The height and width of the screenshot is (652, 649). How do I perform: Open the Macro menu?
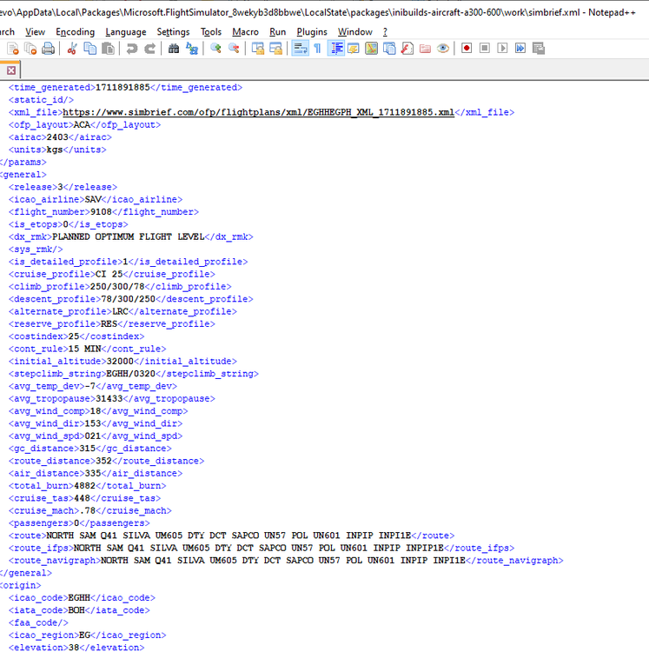click(x=245, y=32)
